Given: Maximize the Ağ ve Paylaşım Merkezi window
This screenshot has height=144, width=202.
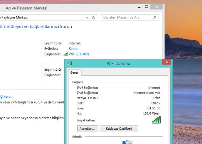Looking at the screenshot, I should [x=147, y=7].
